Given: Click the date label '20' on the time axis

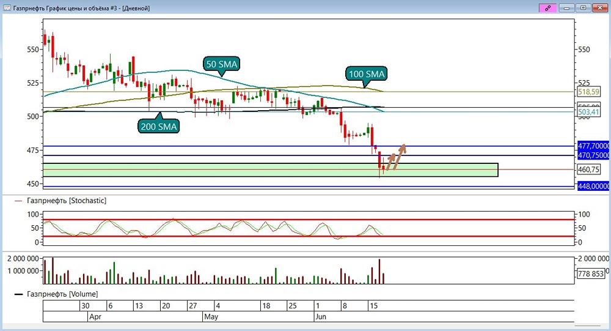Looking at the screenshot, I should (166, 306).
